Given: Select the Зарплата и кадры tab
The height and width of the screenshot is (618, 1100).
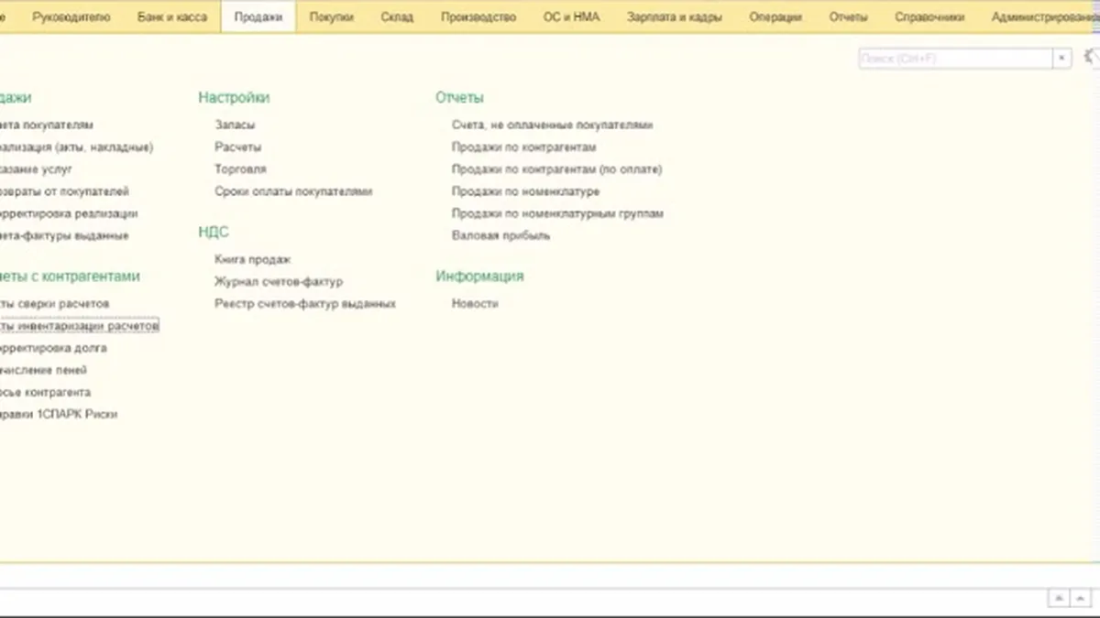Looking at the screenshot, I should coord(675,16).
